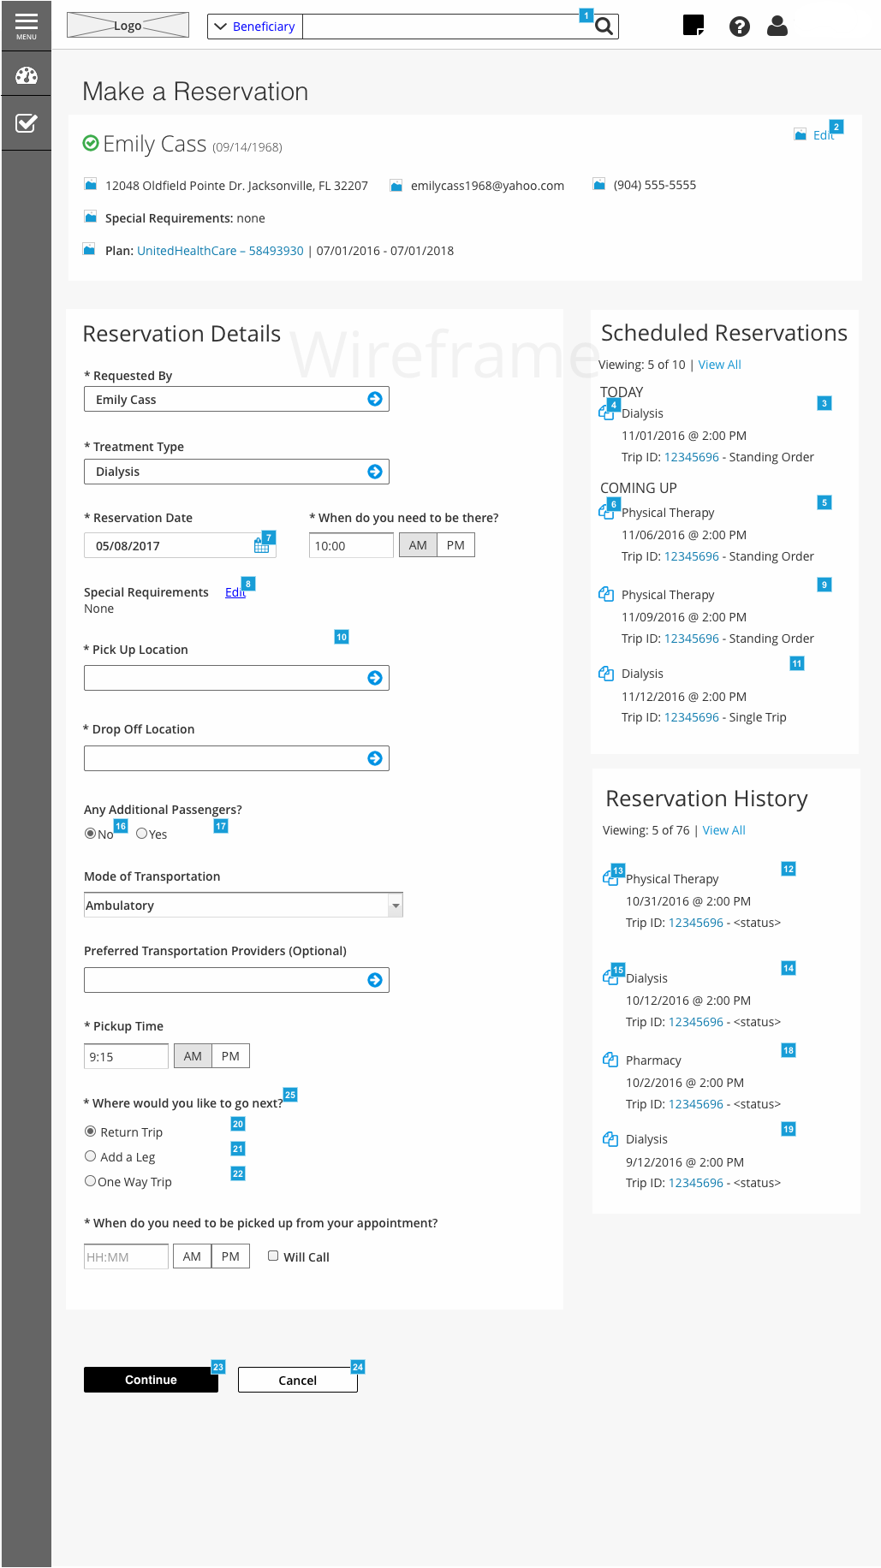
Task: Select No for additional passengers
Action: tap(90, 834)
